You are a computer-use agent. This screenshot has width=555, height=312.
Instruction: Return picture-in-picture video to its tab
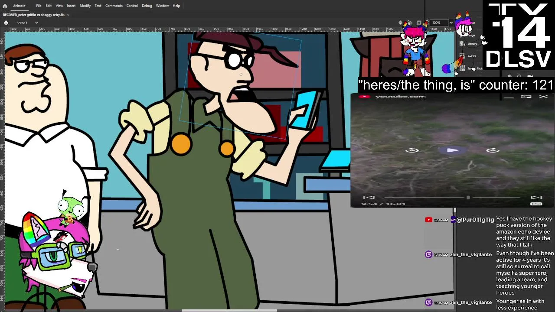[x=526, y=97]
